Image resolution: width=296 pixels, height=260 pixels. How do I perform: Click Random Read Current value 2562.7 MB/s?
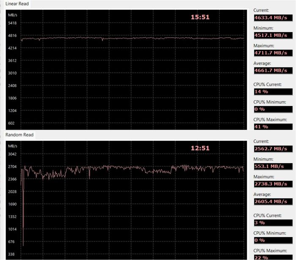(273, 149)
